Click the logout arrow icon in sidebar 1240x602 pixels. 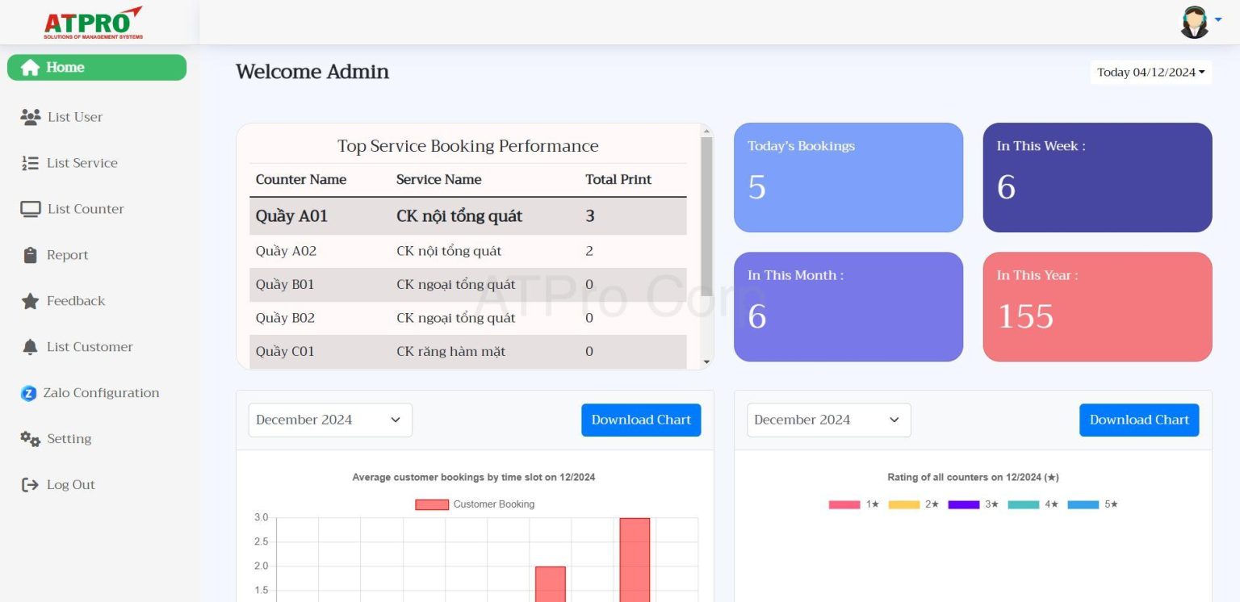click(30, 485)
